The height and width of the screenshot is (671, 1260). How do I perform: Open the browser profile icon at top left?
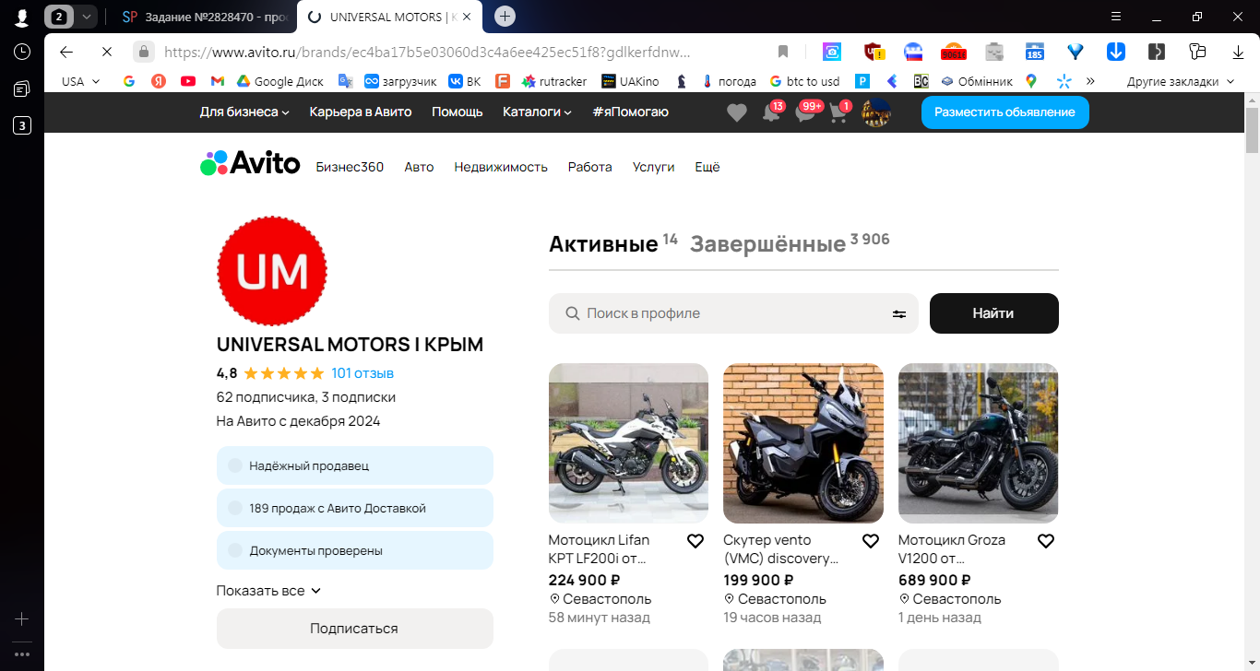(x=22, y=18)
